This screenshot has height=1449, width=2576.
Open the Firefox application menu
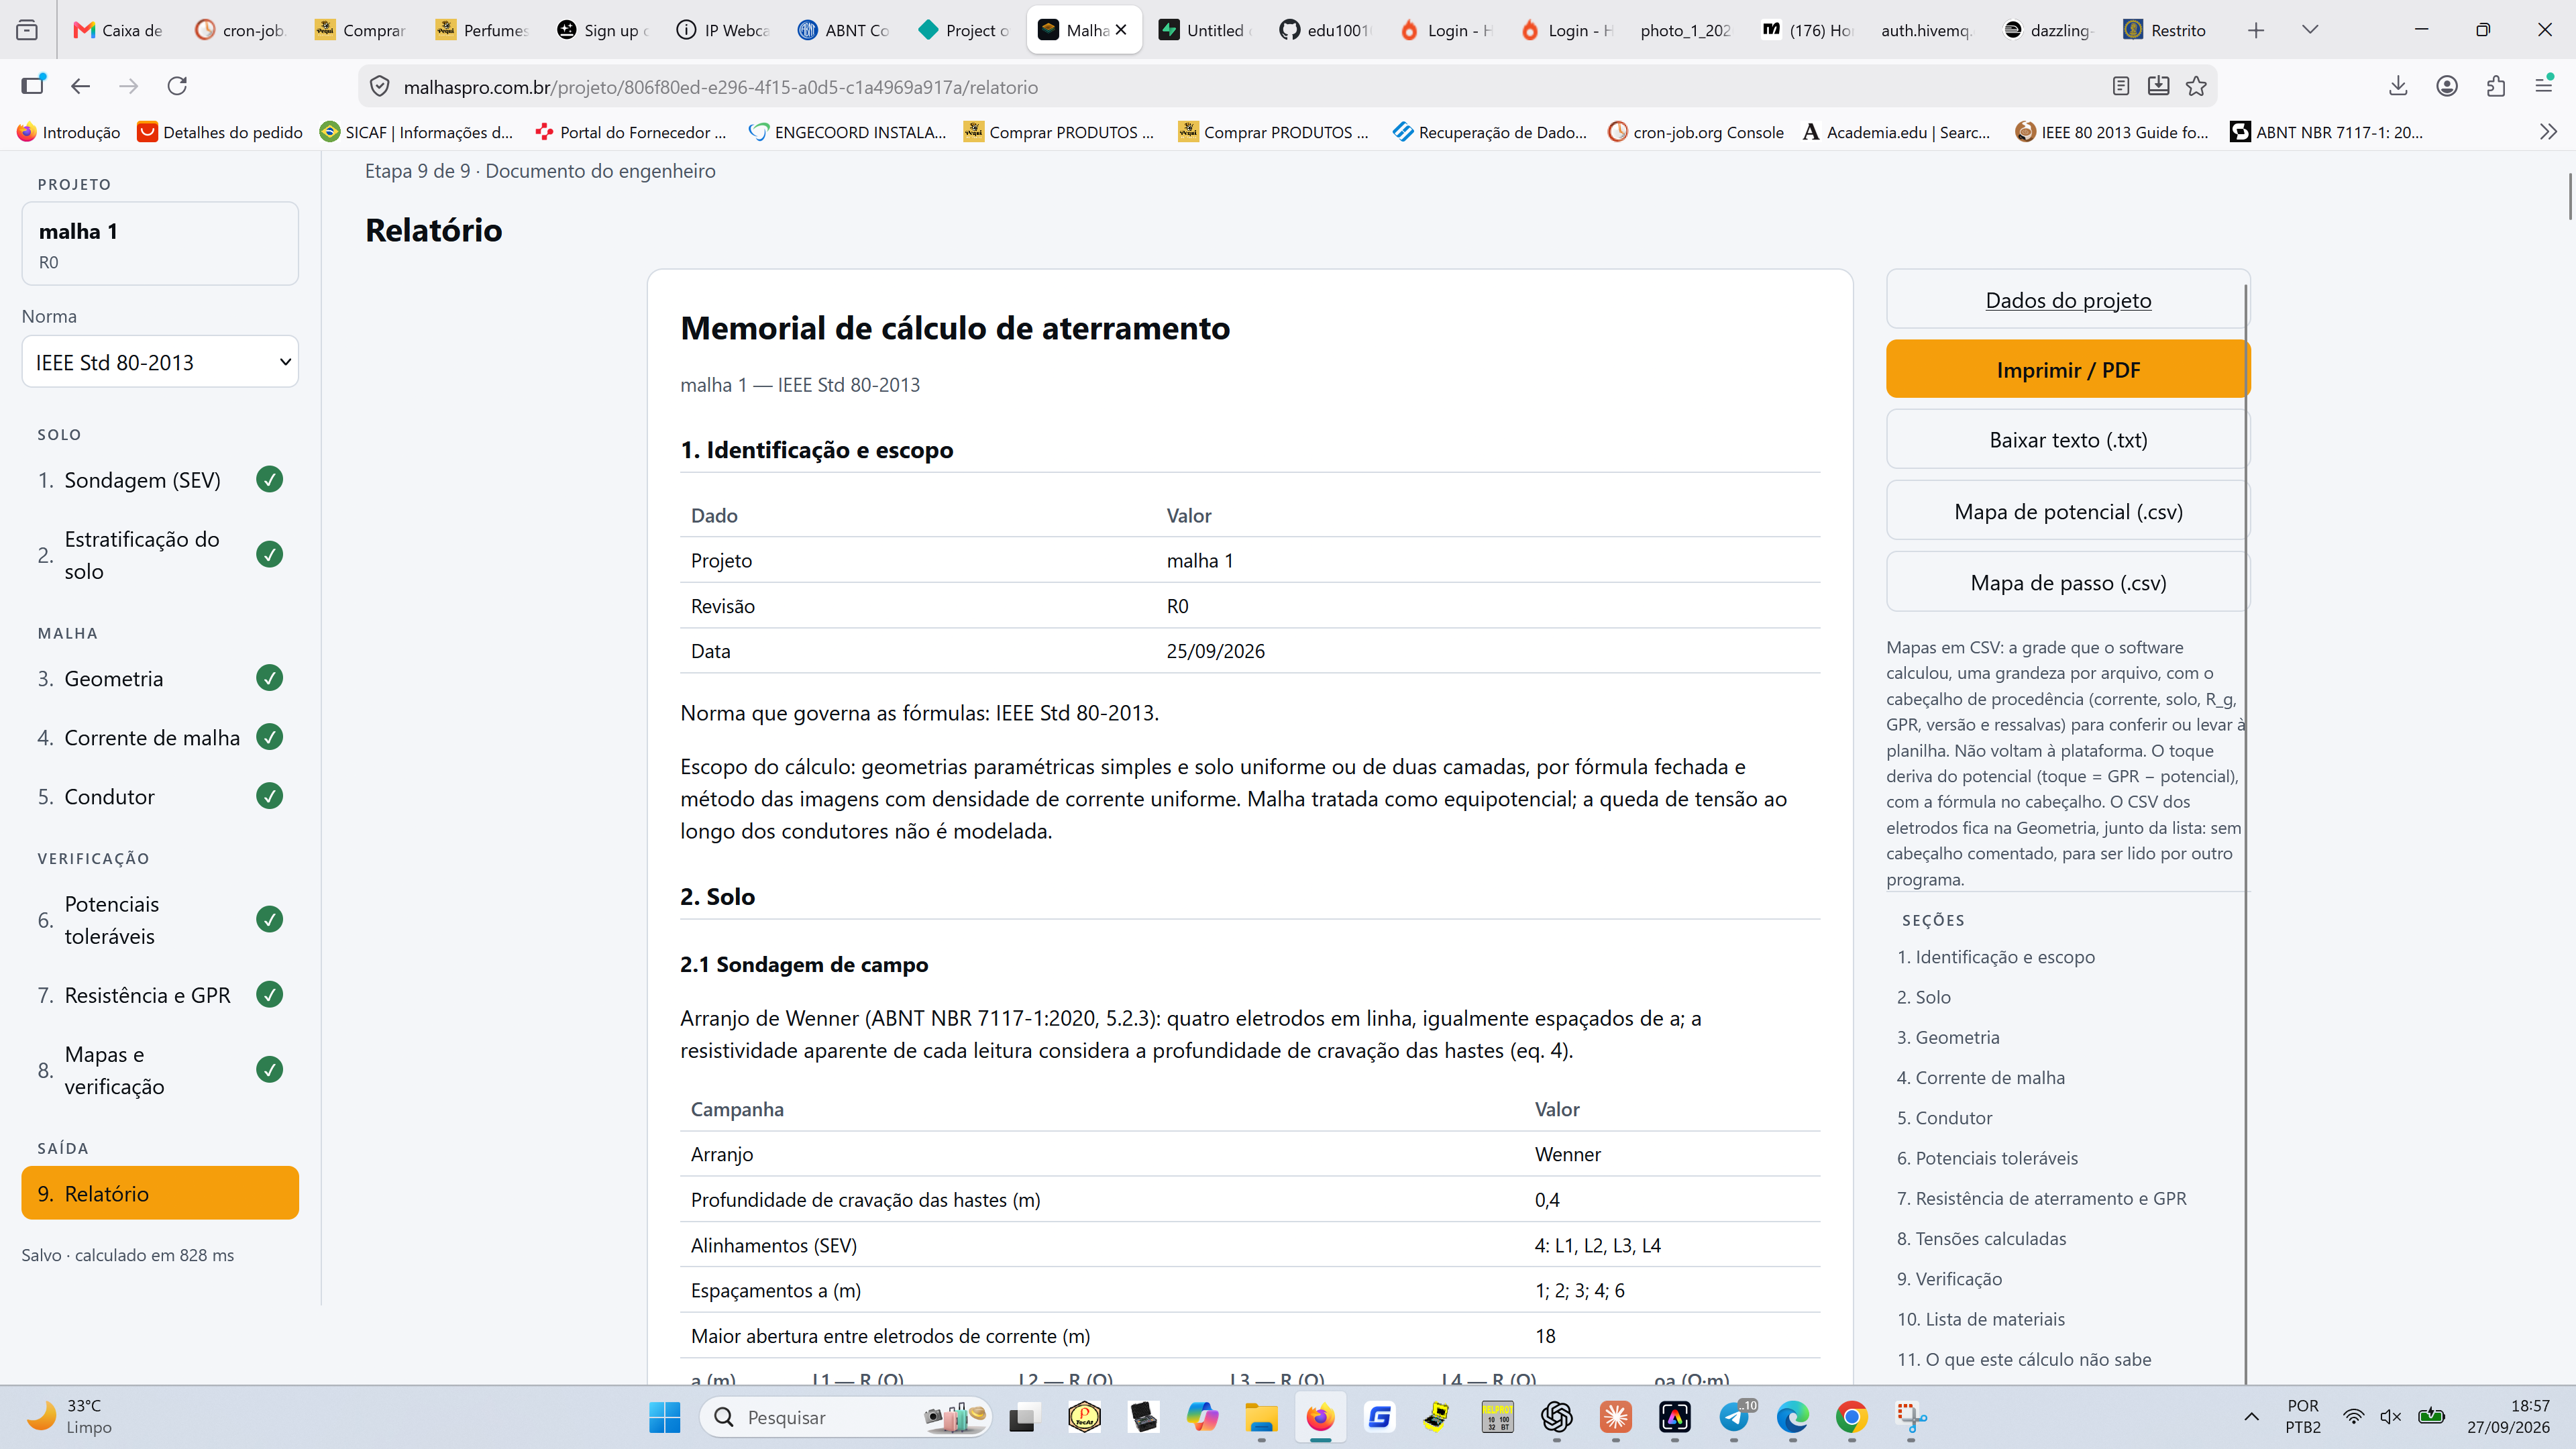(x=2543, y=86)
